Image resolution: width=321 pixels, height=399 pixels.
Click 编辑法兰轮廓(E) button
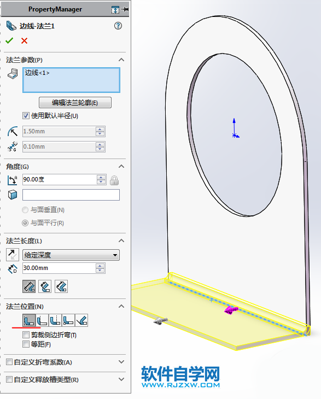click(75, 103)
